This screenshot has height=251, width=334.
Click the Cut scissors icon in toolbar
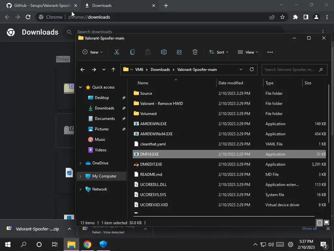click(x=117, y=52)
